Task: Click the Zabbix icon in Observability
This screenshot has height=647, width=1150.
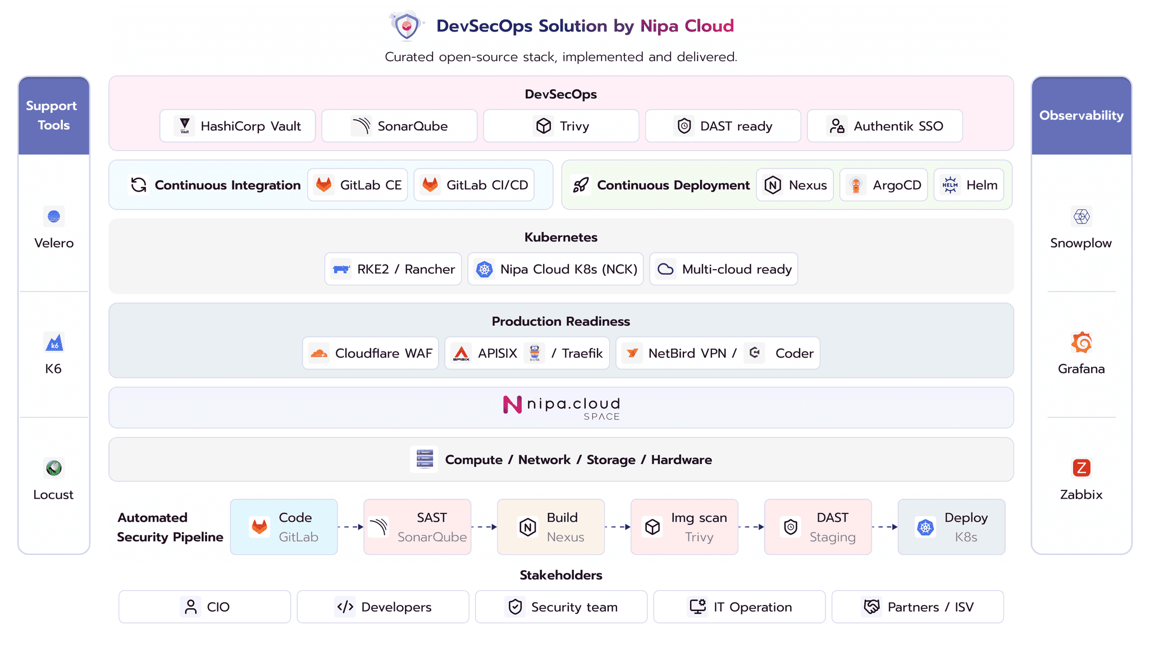Action: click(x=1081, y=468)
